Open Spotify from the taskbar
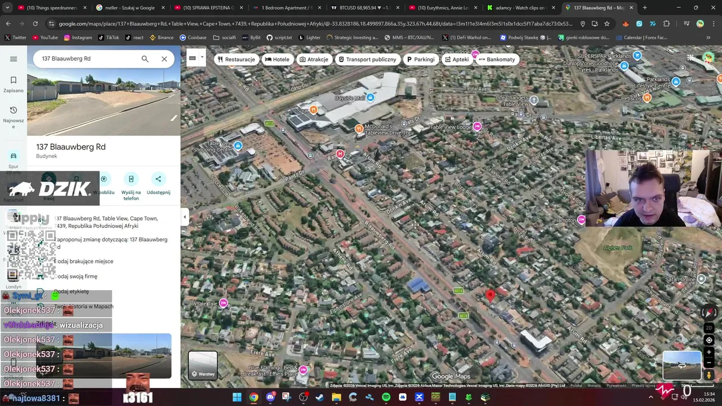This screenshot has width=722, height=406. pyautogui.click(x=386, y=398)
